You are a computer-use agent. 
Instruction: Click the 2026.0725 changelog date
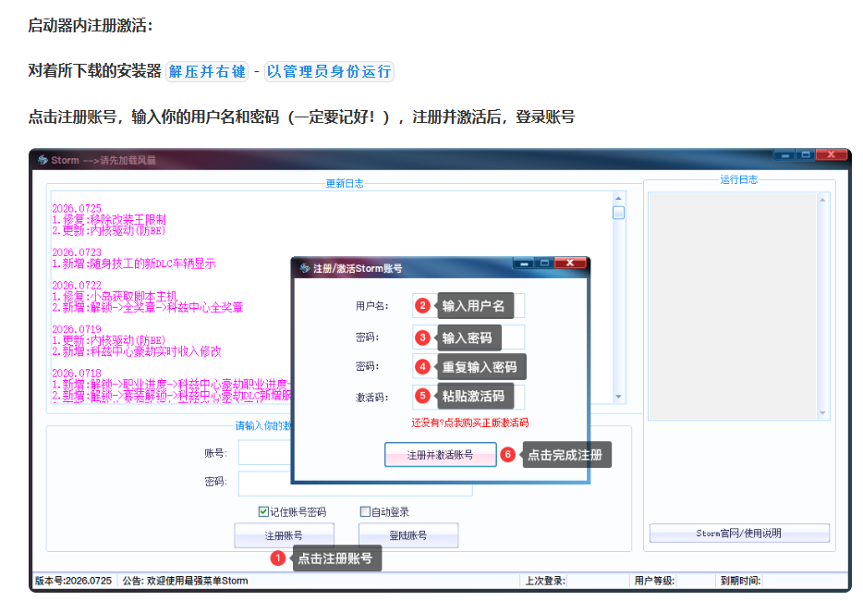coord(77,209)
